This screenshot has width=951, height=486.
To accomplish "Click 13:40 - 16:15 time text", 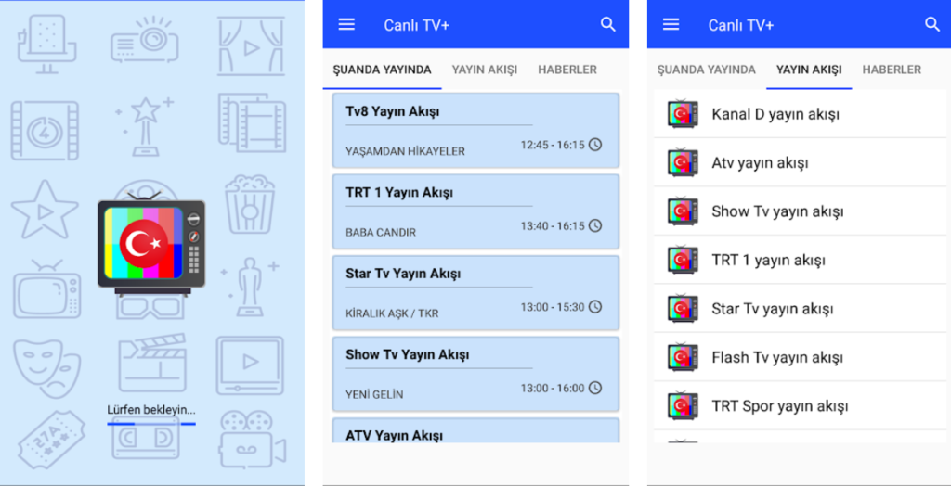I will click(x=553, y=226).
